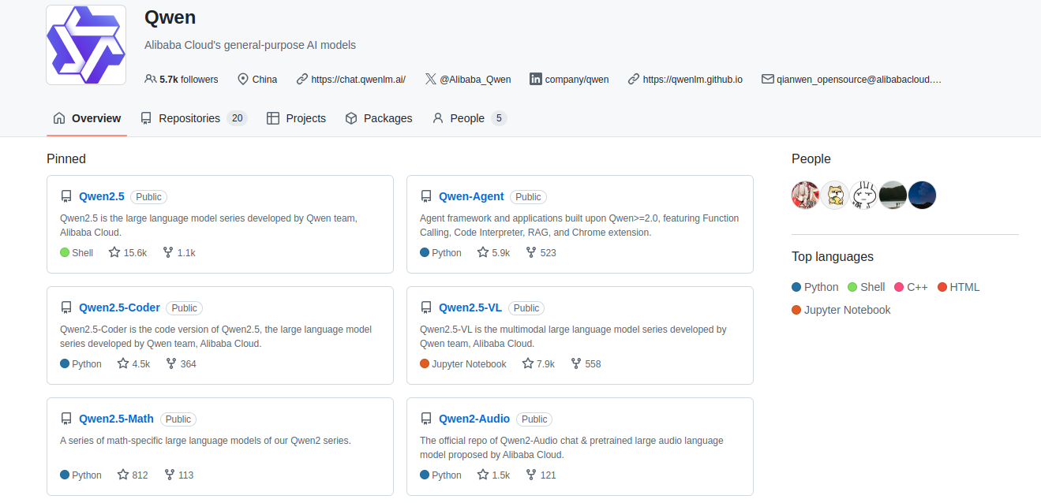Screen dimensions: 1041x503
Task: View Qwen2.5-Math forks showing 113
Action: coord(178,475)
